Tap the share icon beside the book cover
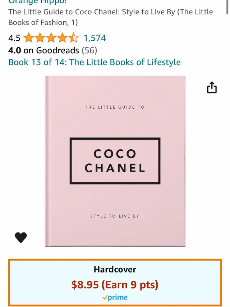The width and height of the screenshot is (230, 307). click(x=212, y=87)
